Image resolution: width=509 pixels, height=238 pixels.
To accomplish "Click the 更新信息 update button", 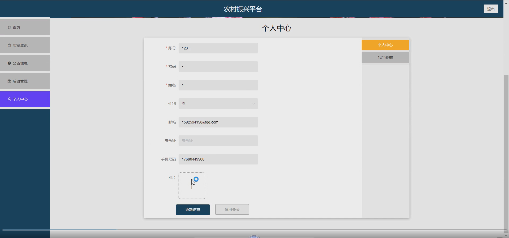I will (193, 209).
